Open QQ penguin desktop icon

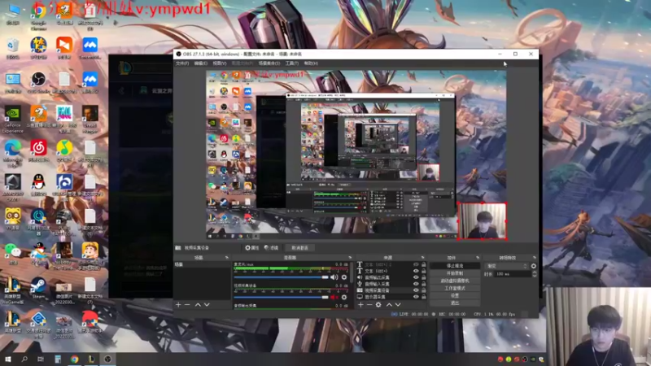(x=38, y=185)
